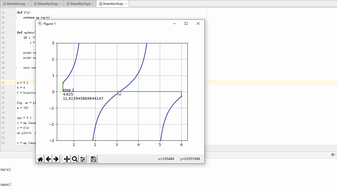Go forward to next view arrow
This screenshot has height=190, width=337.
[x=56, y=159]
